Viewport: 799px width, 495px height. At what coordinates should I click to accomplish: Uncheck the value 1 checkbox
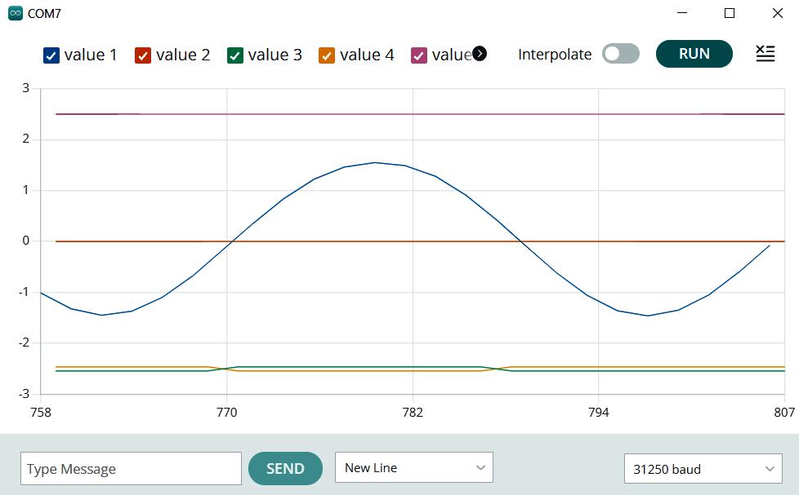click(51, 55)
